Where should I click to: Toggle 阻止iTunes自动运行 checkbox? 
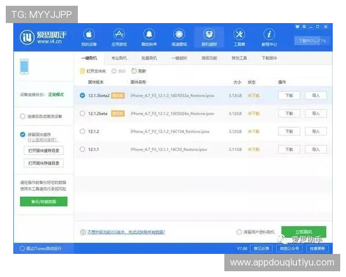(x=22, y=249)
